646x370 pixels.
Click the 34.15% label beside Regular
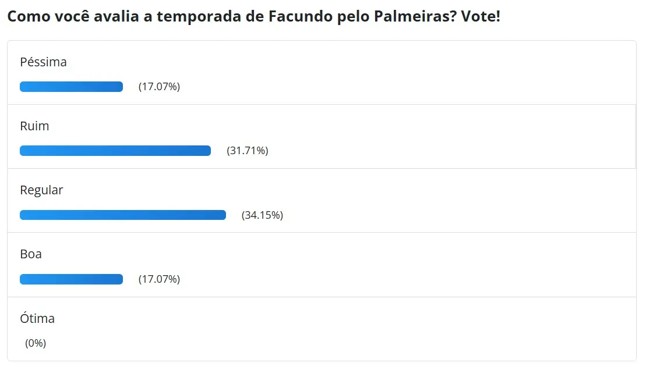(x=262, y=215)
